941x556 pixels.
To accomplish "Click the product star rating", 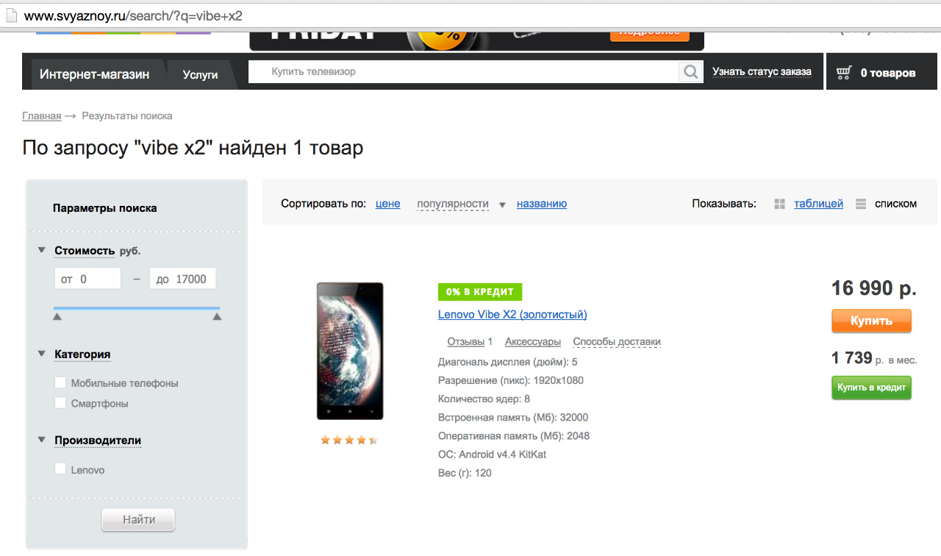I will coord(349,440).
